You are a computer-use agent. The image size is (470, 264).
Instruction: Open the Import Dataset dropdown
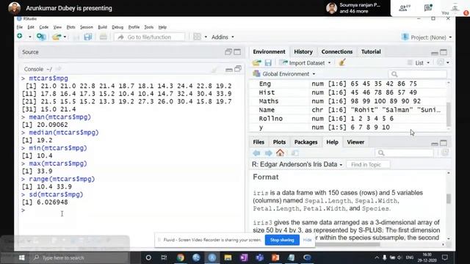(305, 63)
